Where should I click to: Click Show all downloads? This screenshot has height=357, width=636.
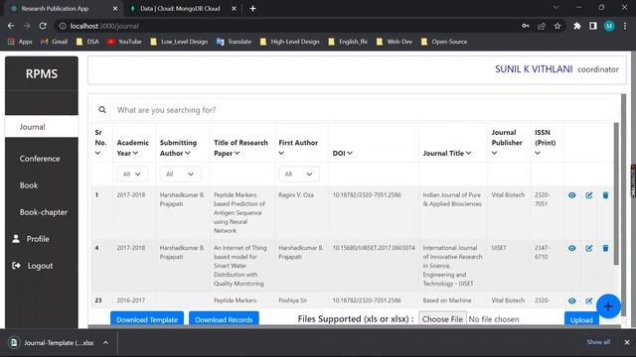(598, 342)
